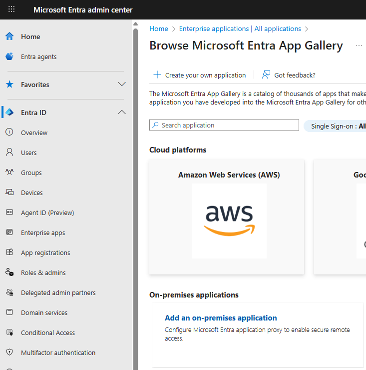Image resolution: width=366 pixels, height=370 pixels.
Task: Navigate to Enterprise applications breadcrumb
Action: coord(240,29)
